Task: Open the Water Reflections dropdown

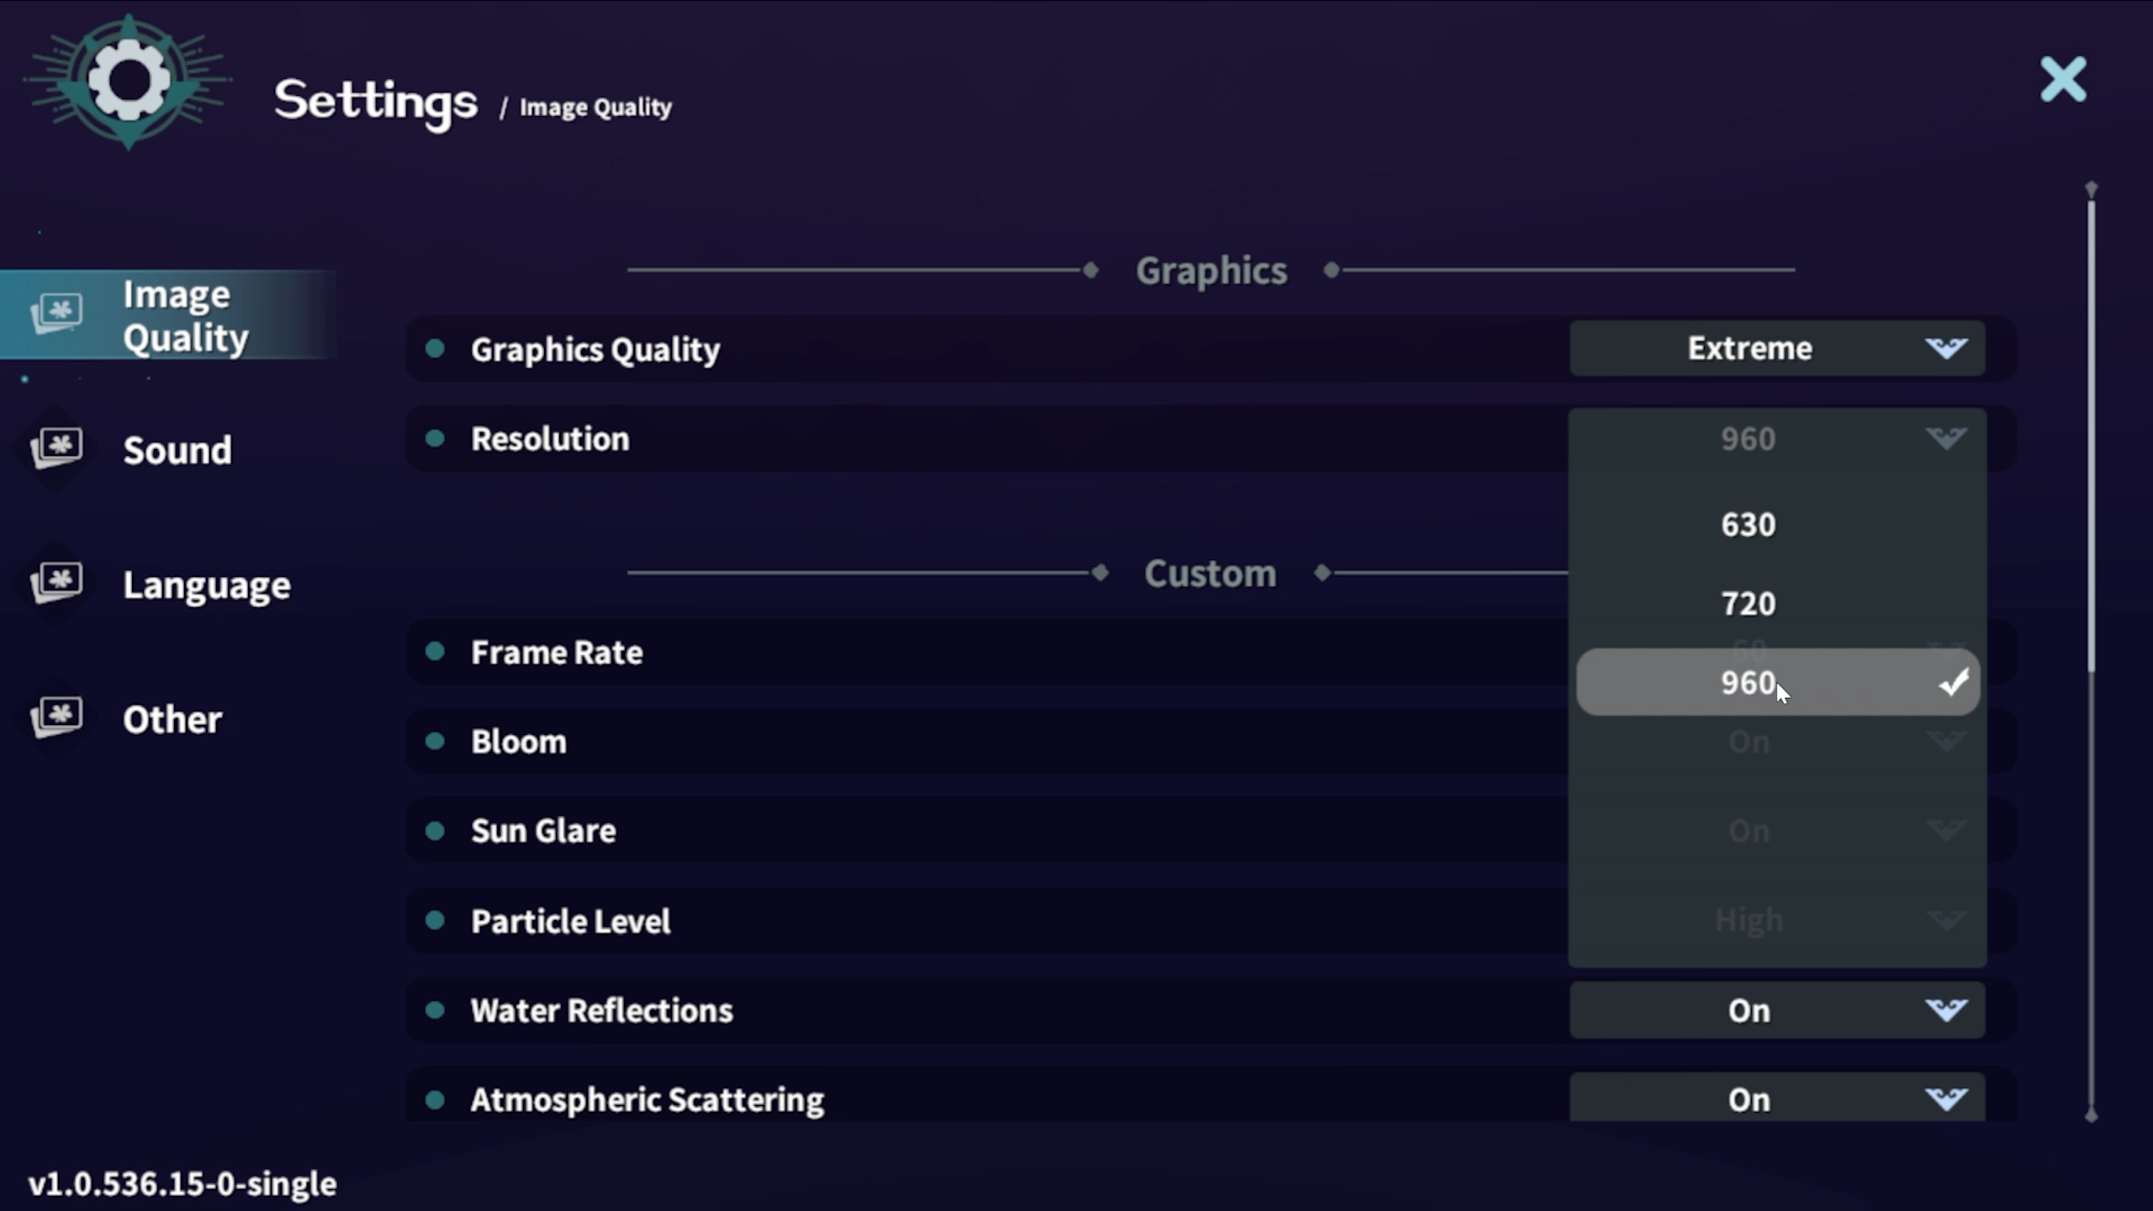Action: tap(1776, 1010)
